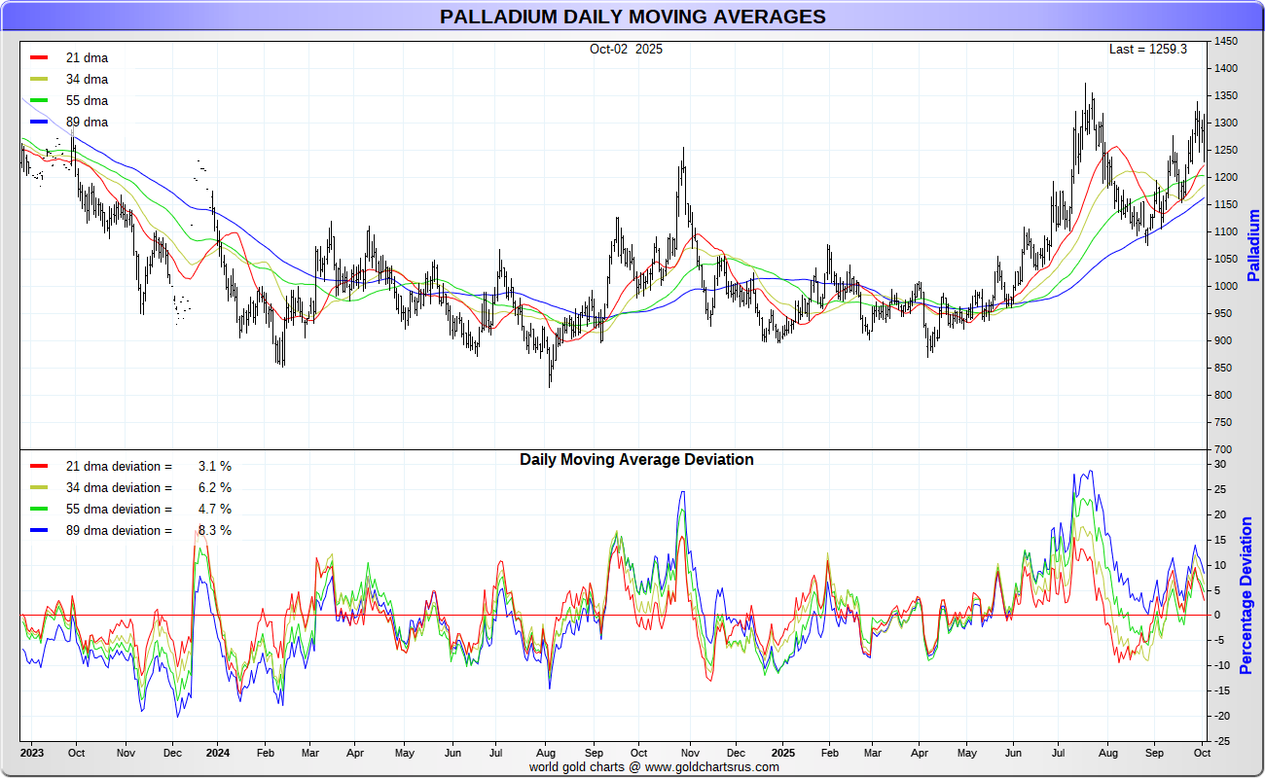Click the 1450 tick on the price axis
Screen dimensions: 1265x778
tap(1225, 42)
